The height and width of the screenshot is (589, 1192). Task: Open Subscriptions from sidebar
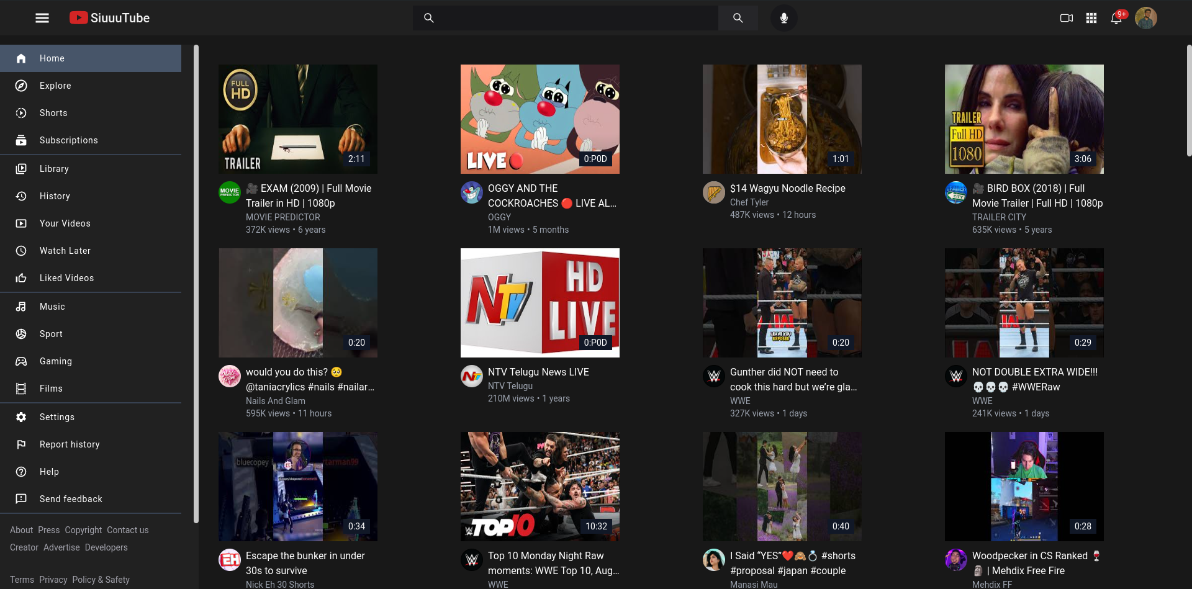(x=91, y=140)
